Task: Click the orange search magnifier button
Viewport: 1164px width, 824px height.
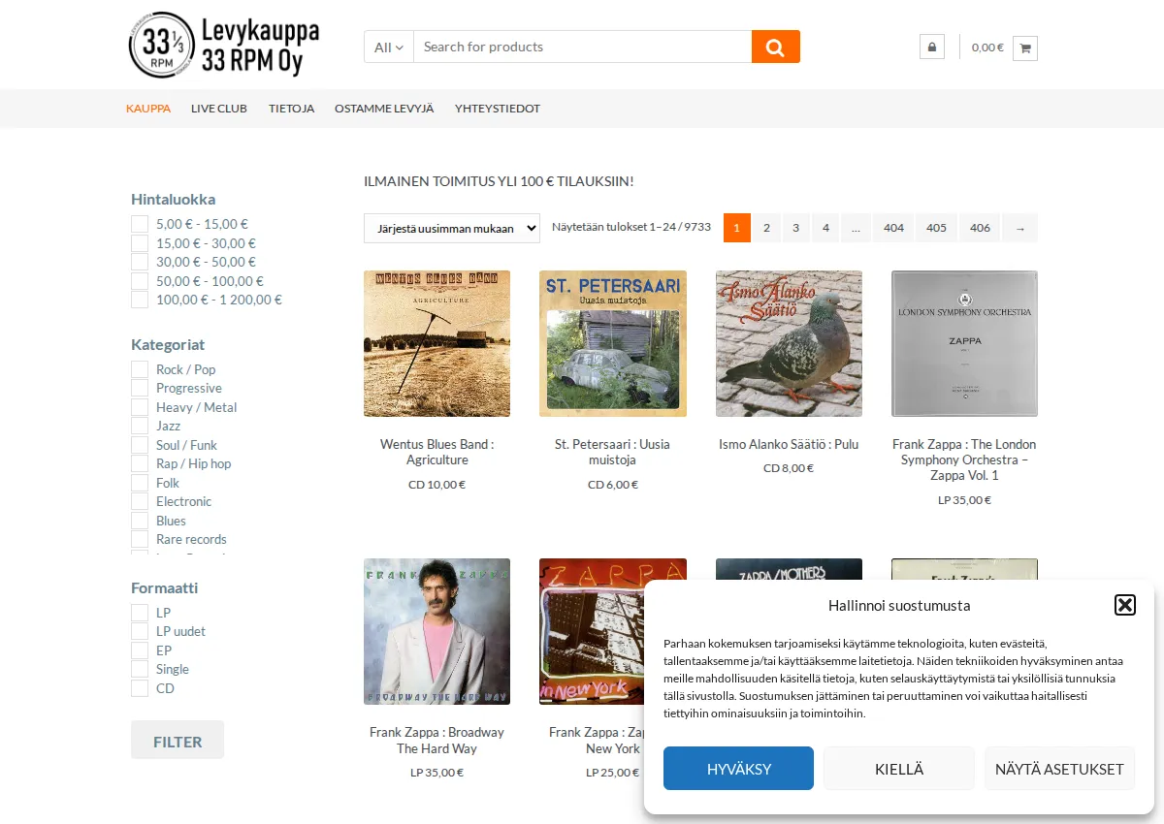Action: click(x=775, y=47)
